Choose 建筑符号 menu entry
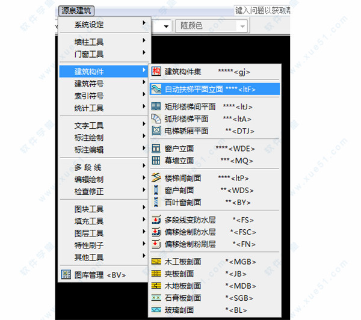361x320 pixels. click(103, 84)
